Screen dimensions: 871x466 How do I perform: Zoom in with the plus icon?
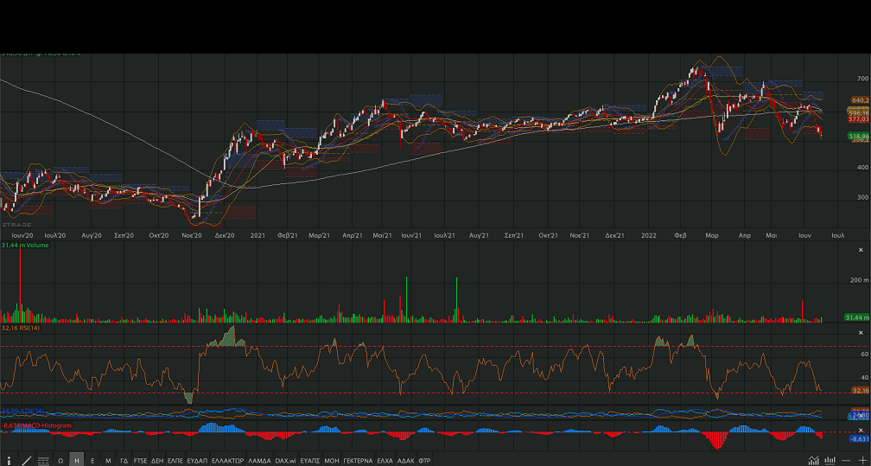pyautogui.click(x=861, y=460)
